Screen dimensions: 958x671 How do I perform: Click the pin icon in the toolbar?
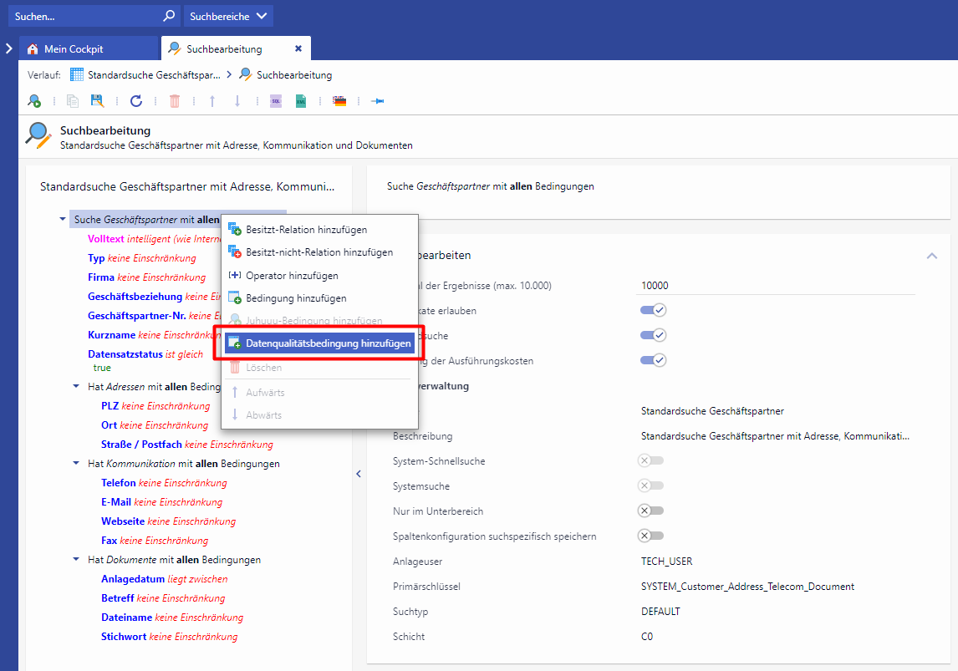(x=378, y=101)
